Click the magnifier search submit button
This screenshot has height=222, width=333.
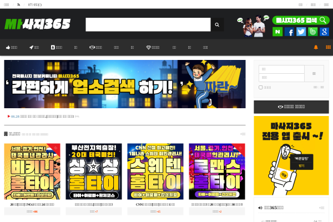click(x=217, y=24)
